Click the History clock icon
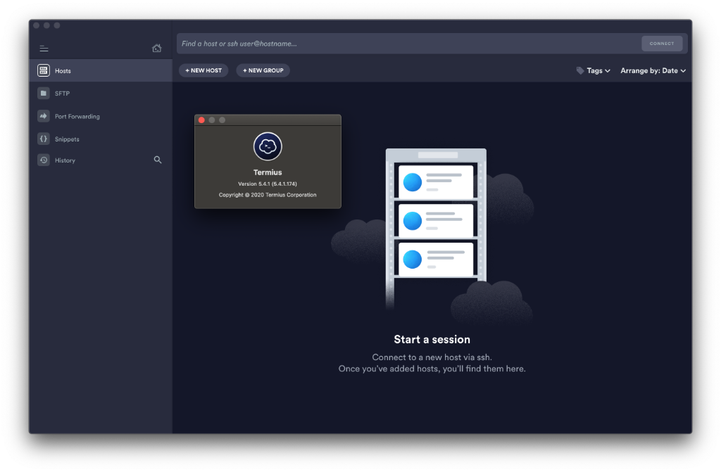 43,160
